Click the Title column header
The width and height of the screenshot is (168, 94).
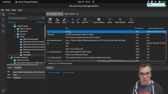67,28
